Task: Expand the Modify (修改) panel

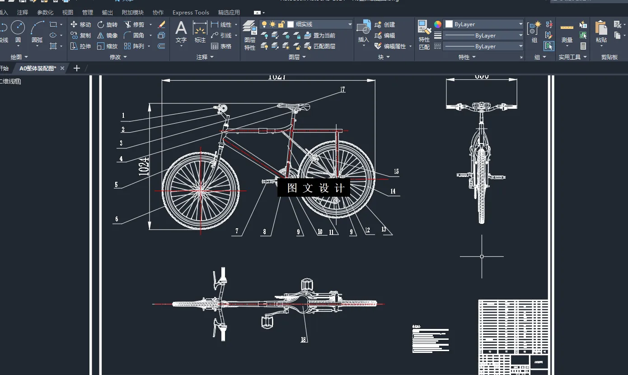Action: pos(118,57)
